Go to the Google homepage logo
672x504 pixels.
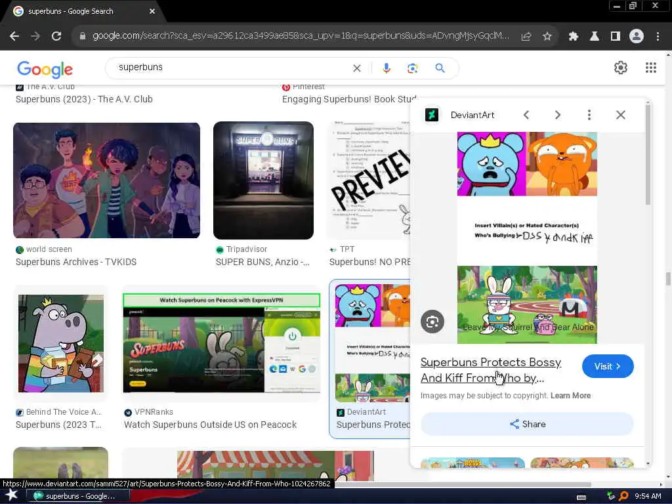[45, 69]
